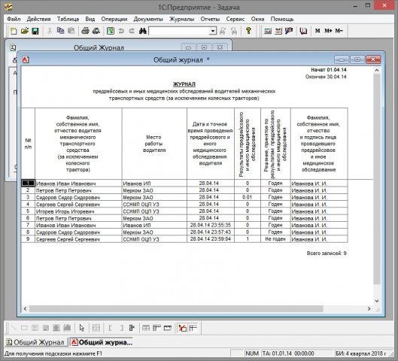Select the Не годен cell in row 9

(275, 239)
